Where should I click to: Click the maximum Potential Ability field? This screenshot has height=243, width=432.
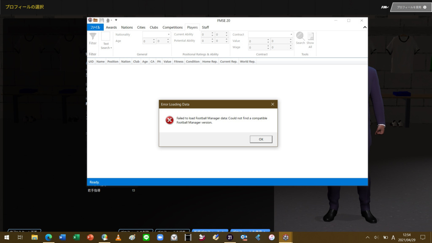(x=220, y=41)
